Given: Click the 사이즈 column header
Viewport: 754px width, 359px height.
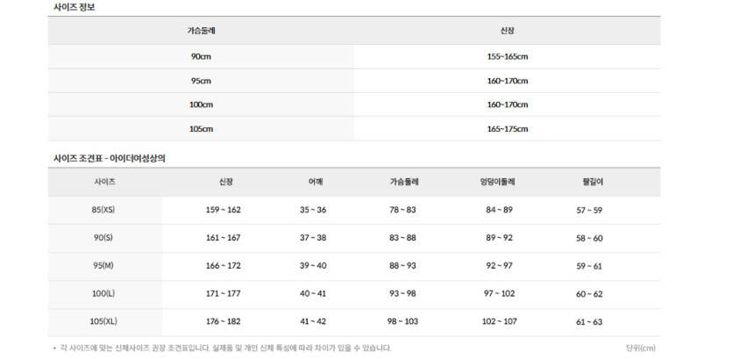Looking at the screenshot, I should tap(105, 183).
